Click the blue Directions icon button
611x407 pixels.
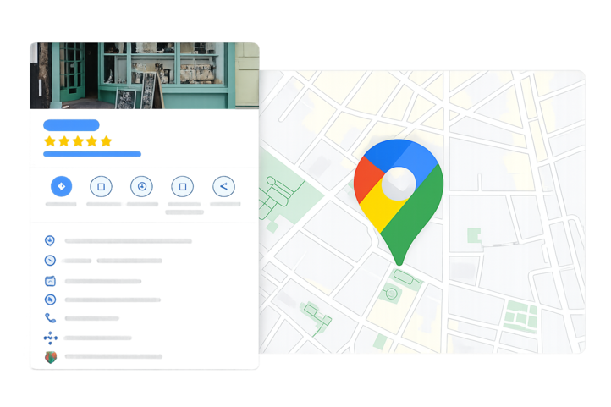point(61,186)
